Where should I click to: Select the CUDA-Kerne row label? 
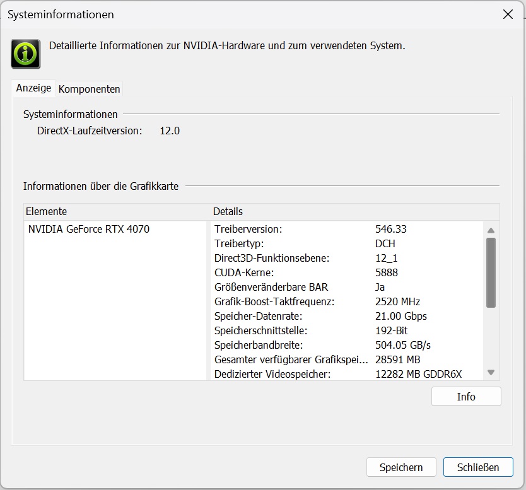pos(244,272)
